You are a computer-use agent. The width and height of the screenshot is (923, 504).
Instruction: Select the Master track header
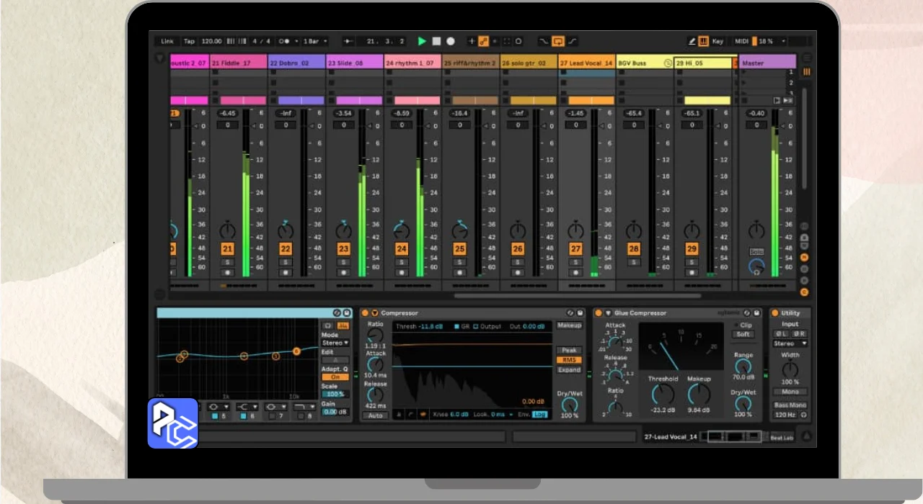767,63
